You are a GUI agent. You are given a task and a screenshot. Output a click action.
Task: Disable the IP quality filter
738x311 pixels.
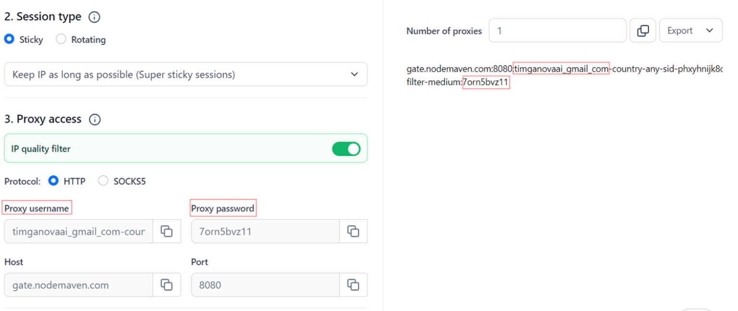click(346, 148)
